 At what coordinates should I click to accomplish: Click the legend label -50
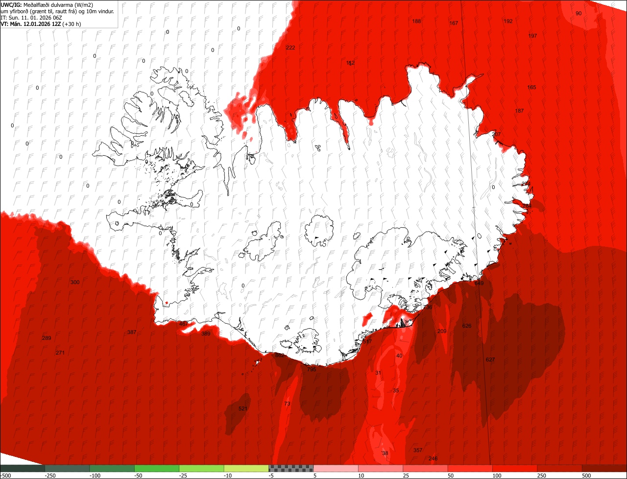pos(139,476)
